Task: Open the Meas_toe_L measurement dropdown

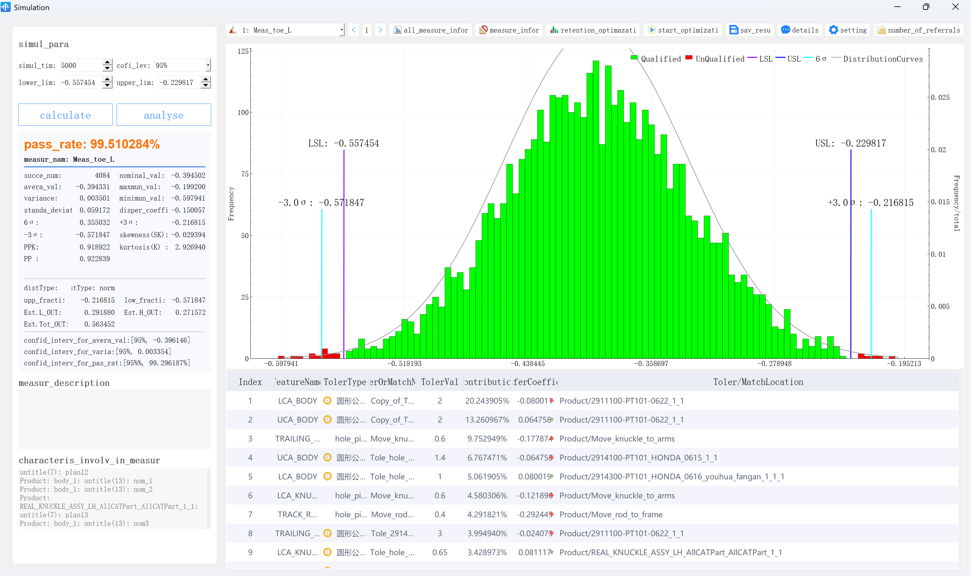Action: tap(341, 29)
